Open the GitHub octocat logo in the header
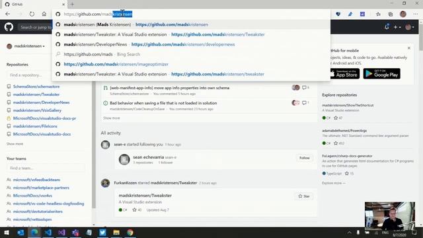The width and height of the screenshot is (423, 238). [x=9, y=27]
